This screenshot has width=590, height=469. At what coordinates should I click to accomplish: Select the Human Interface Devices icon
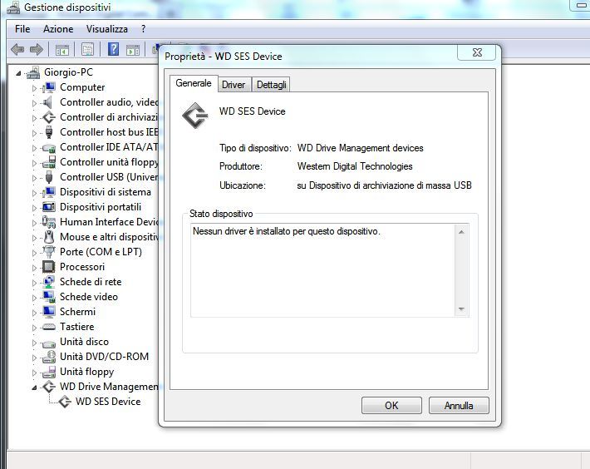pyautogui.click(x=49, y=222)
